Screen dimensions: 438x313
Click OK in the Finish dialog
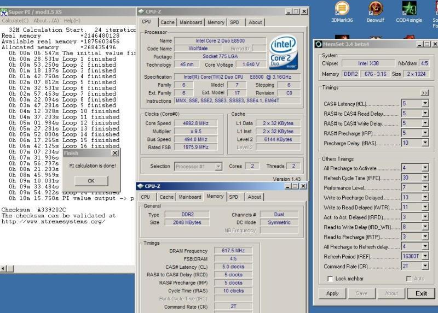coord(91,181)
